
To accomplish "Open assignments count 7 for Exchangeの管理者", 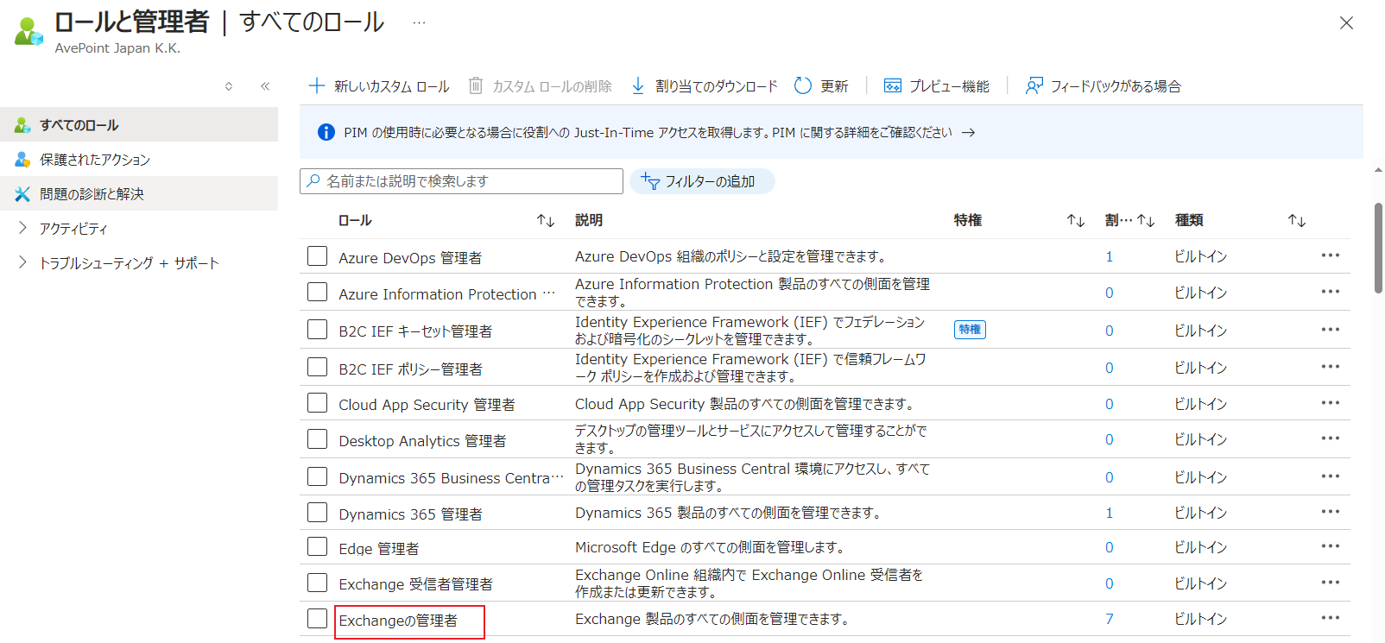I will (1110, 619).
